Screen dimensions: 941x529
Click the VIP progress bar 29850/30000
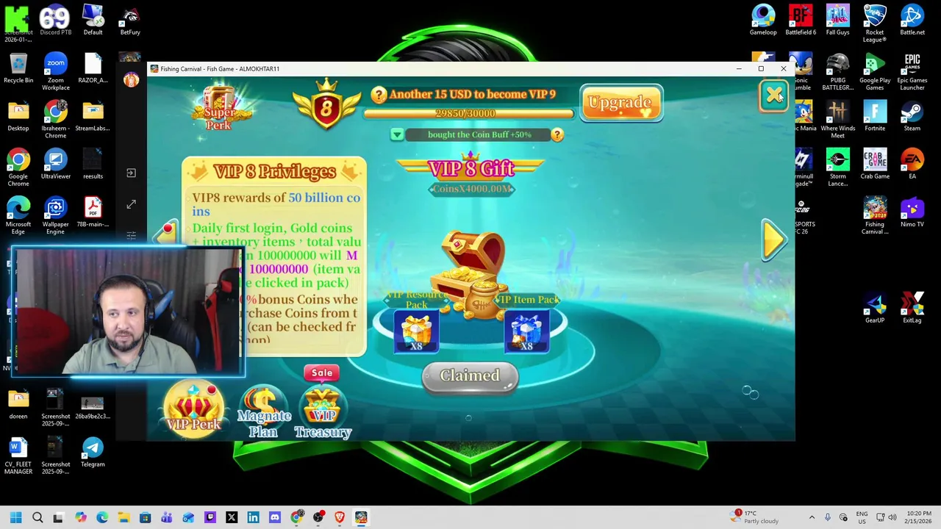click(x=468, y=113)
